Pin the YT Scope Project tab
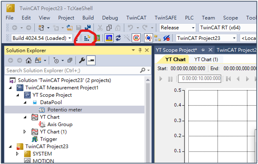Screen dimensions: 258x164 203,50
